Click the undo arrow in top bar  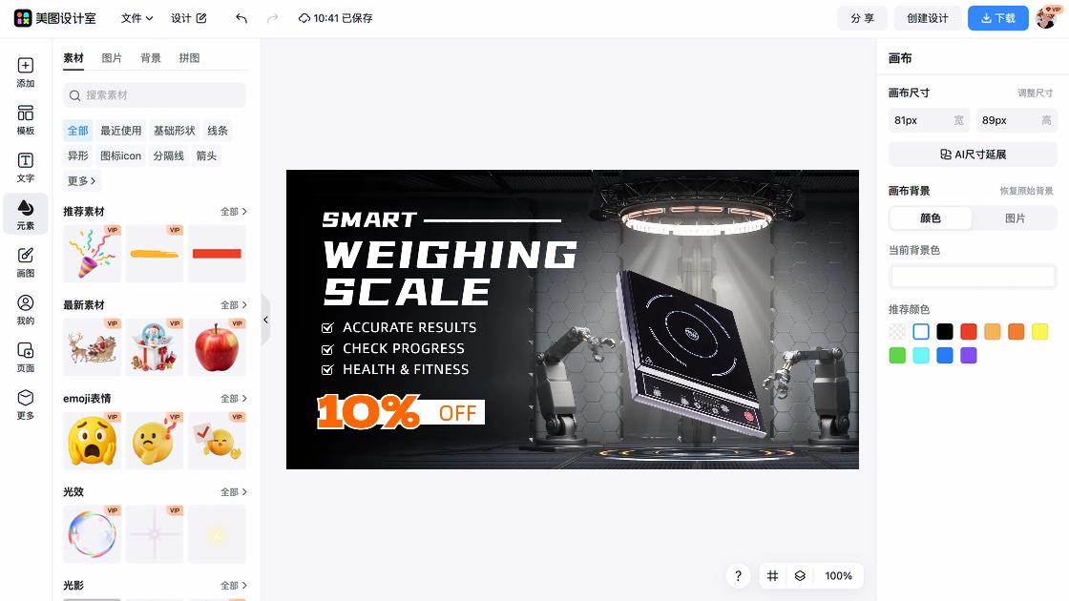241,18
